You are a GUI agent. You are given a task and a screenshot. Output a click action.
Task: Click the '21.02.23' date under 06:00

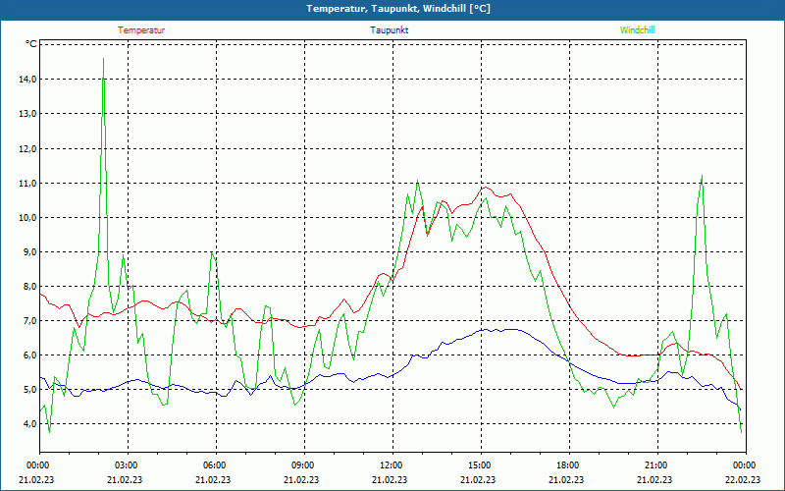tap(213, 479)
